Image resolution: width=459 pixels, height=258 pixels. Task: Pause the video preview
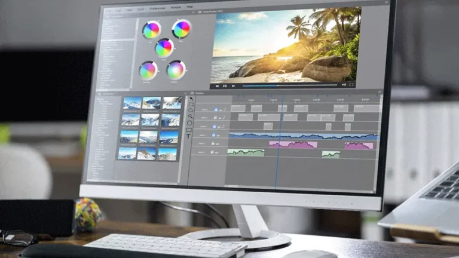click(225, 85)
